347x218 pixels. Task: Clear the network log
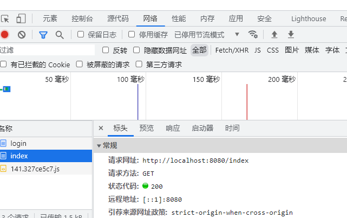(22, 35)
